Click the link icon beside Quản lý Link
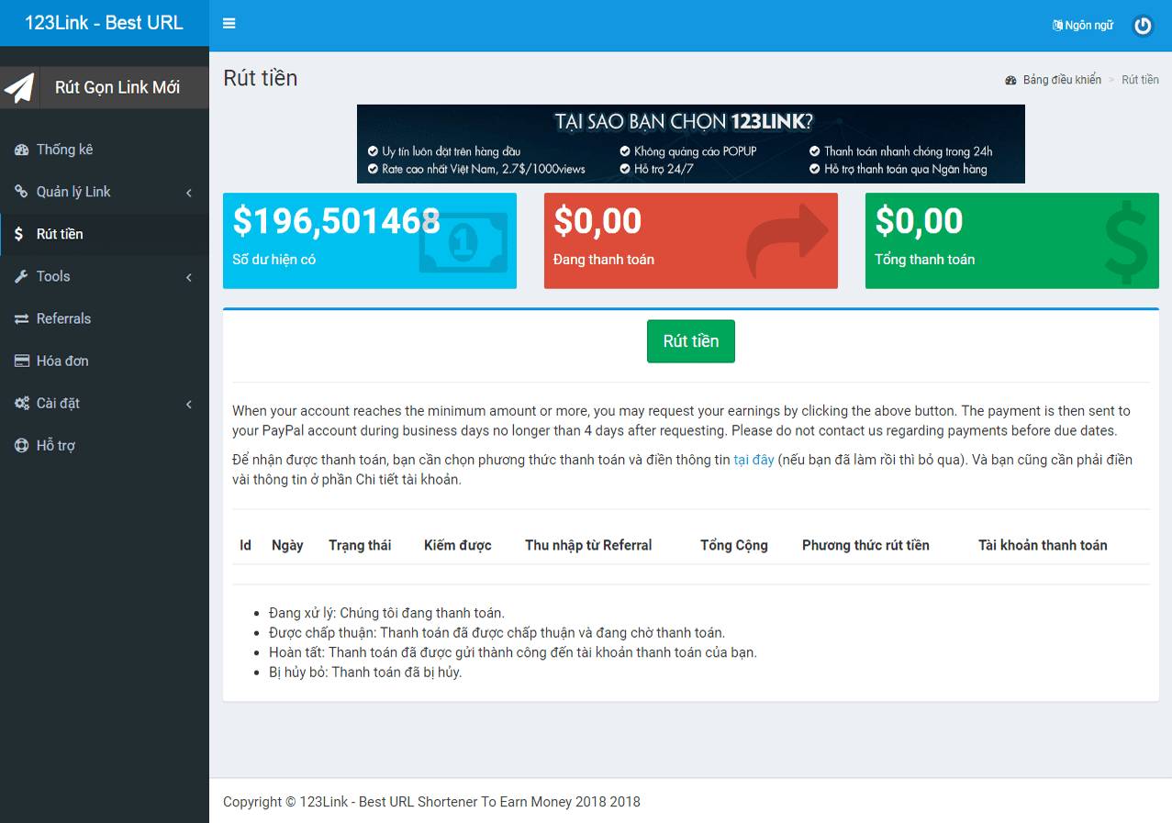Image resolution: width=1172 pixels, height=823 pixels. tap(21, 192)
